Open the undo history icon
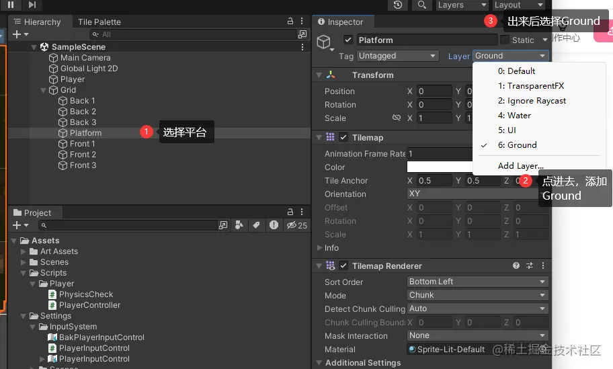The height and width of the screenshot is (369, 613). click(398, 5)
